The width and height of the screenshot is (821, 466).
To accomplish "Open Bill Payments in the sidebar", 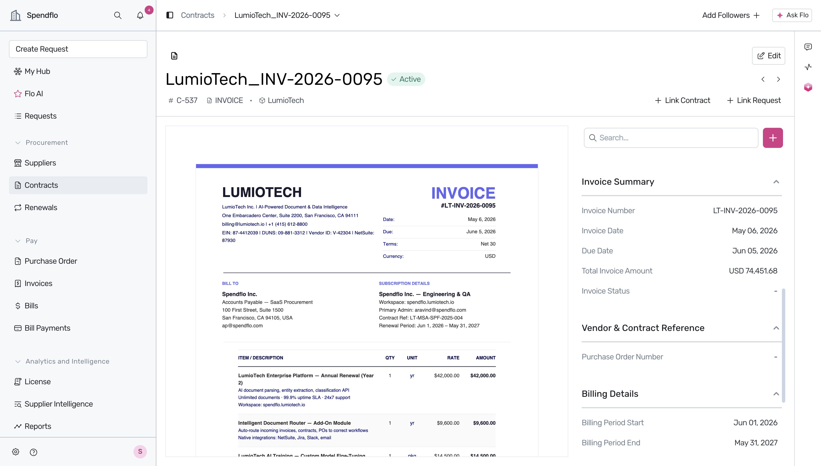I will click(x=78, y=328).
